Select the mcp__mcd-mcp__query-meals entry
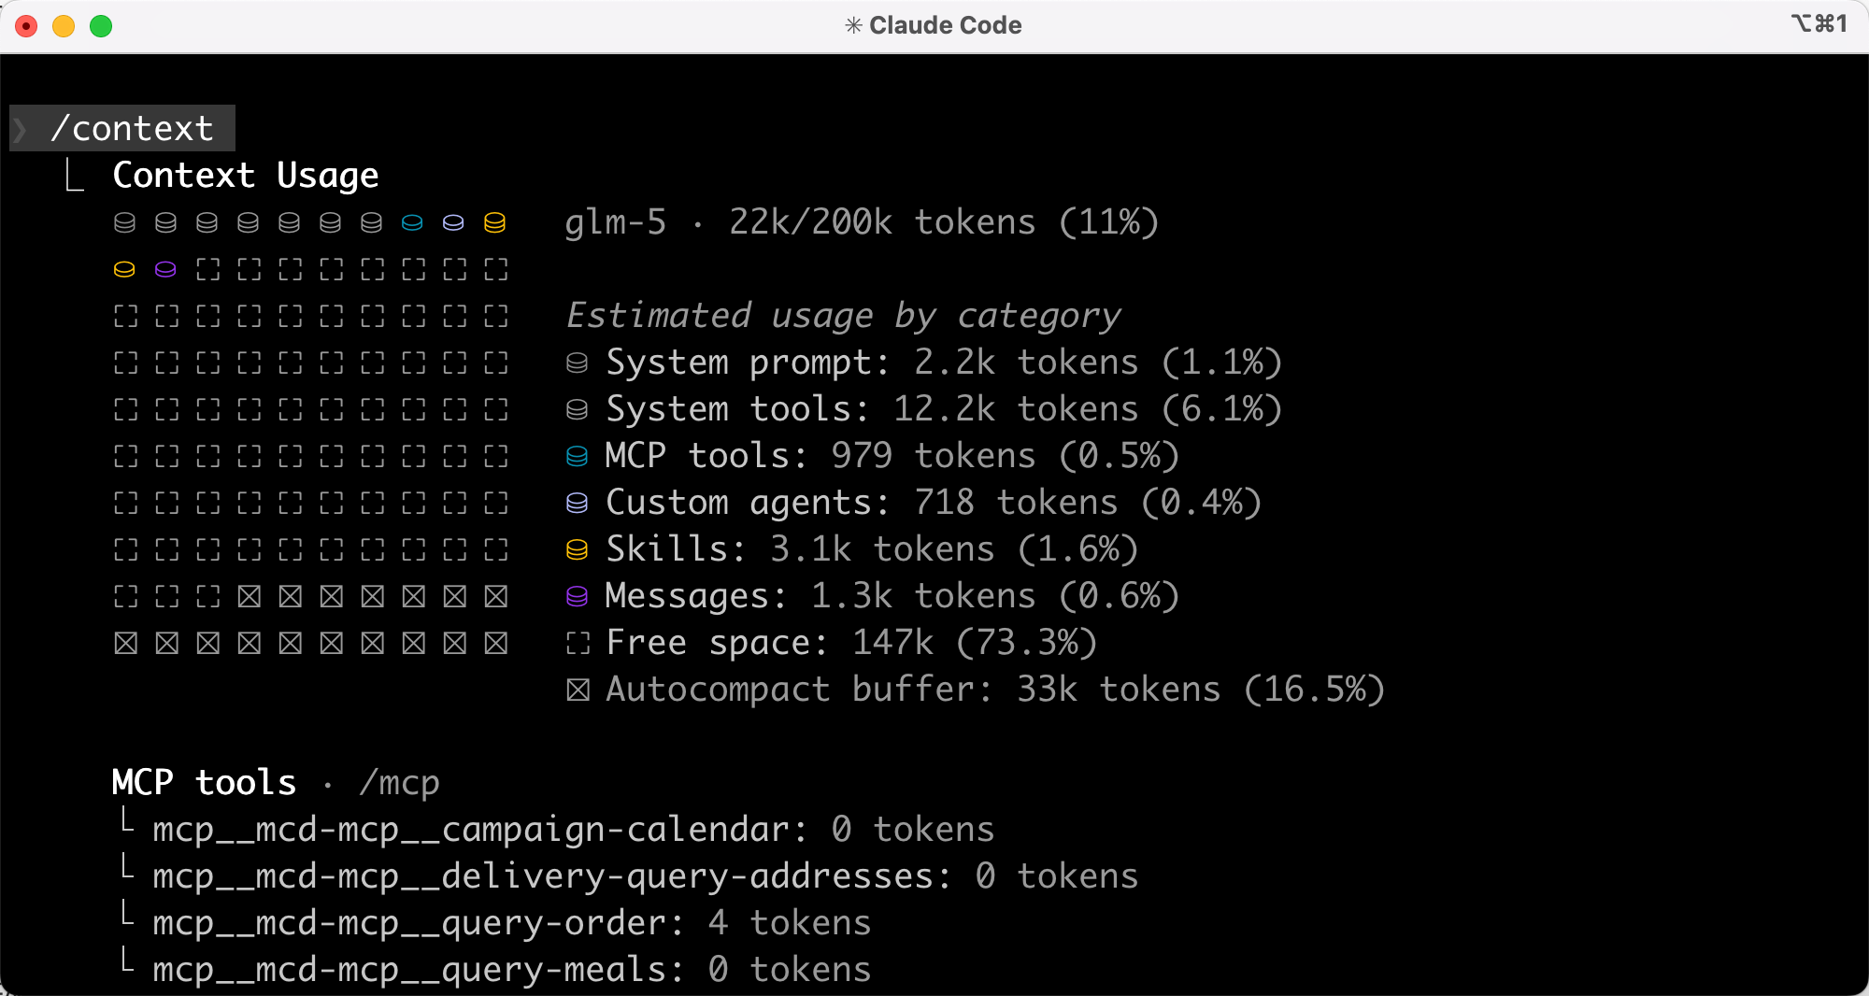Viewport: 1869px width, 996px height. pos(418,970)
